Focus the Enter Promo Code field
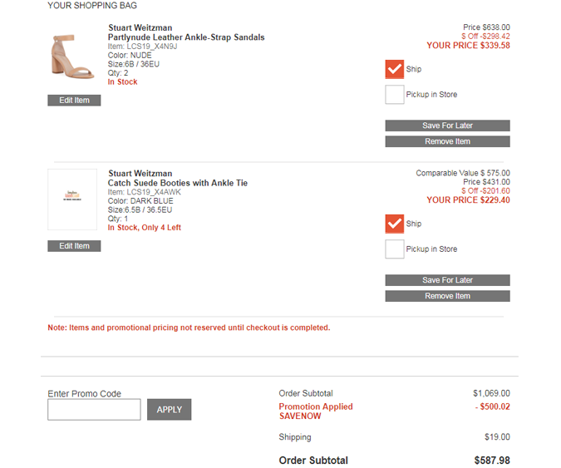Image resolution: width=561 pixels, height=468 pixels. (x=94, y=410)
